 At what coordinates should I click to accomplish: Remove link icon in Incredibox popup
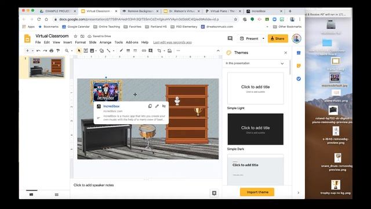pyautogui.click(x=163, y=106)
